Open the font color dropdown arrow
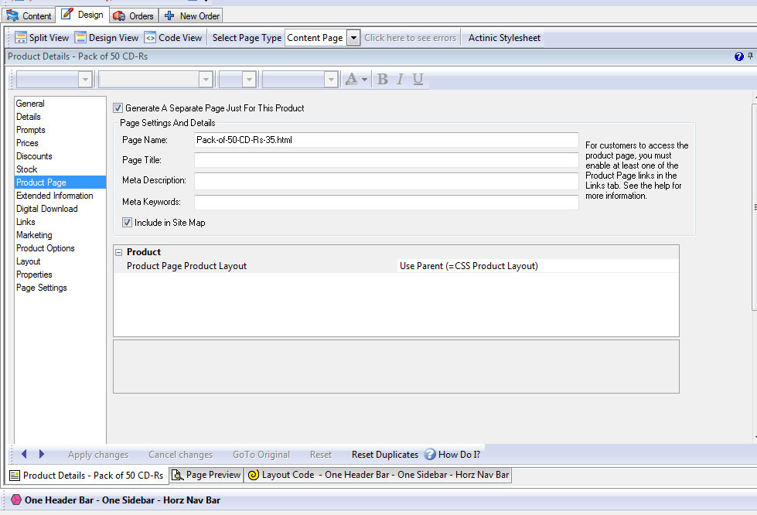 point(365,80)
